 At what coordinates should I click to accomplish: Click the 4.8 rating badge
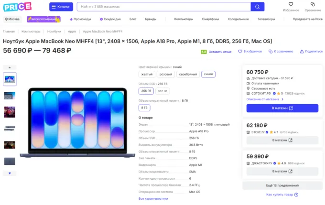[x=204, y=52]
